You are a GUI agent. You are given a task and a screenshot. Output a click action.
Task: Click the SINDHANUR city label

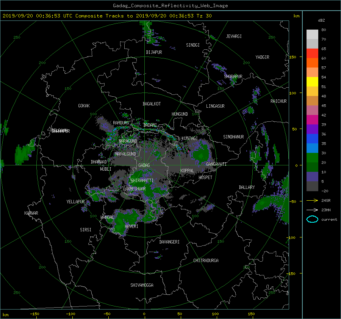click(233, 137)
